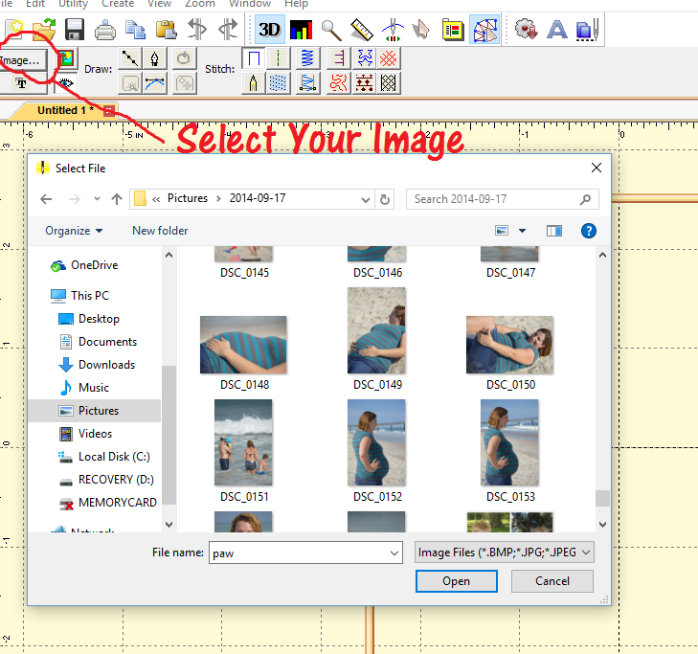Select Pictures in navigation pane
The height and width of the screenshot is (654, 698).
[95, 411]
